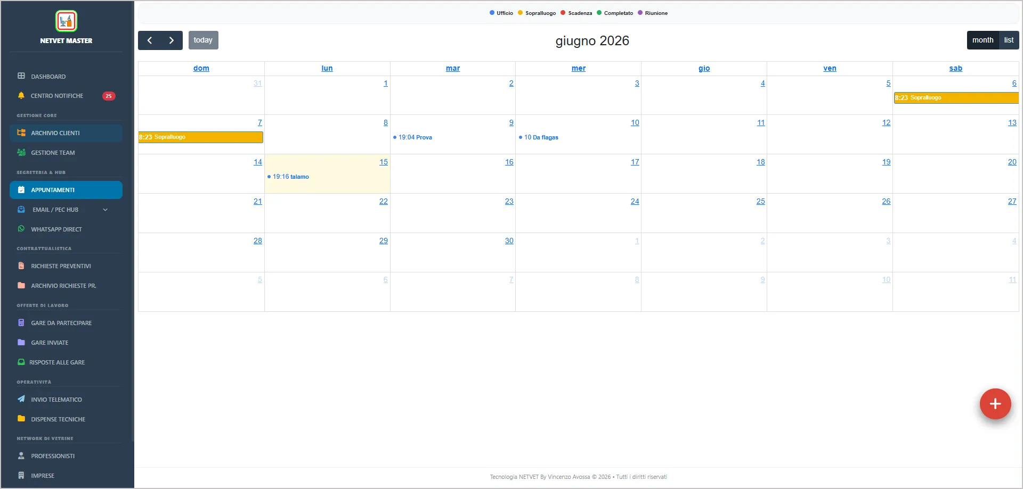Click the Richieste Preventivi document icon

(21, 266)
